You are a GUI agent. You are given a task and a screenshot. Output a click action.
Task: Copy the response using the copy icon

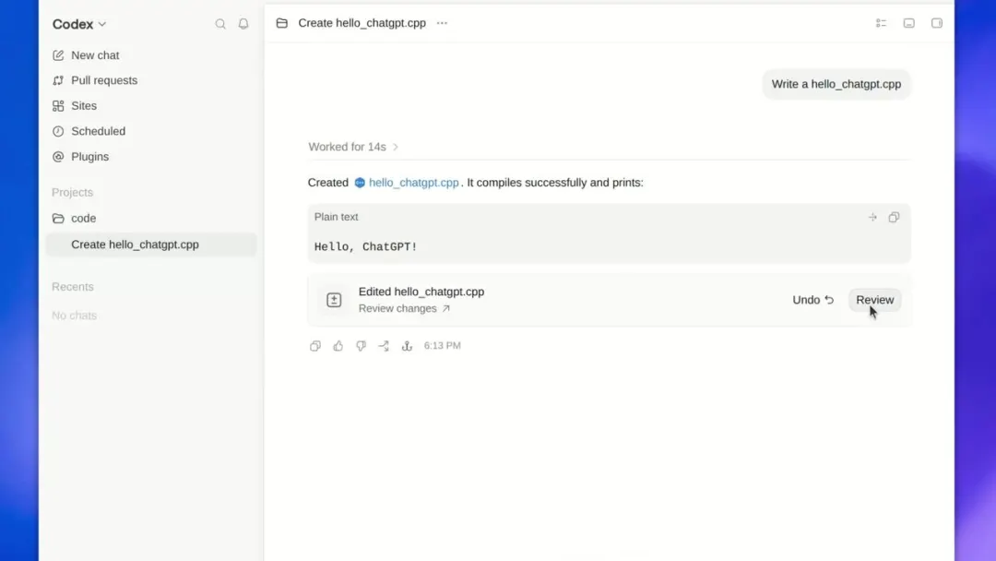point(315,346)
